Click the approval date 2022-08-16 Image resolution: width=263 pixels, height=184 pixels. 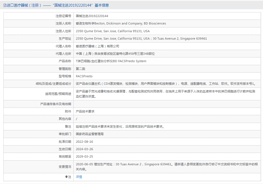click(x=84, y=142)
